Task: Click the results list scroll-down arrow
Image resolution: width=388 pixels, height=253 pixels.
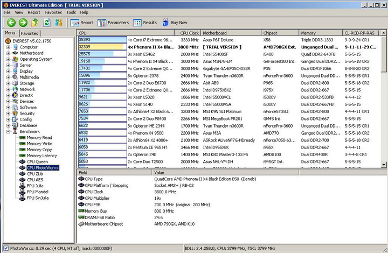Action: (384, 164)
